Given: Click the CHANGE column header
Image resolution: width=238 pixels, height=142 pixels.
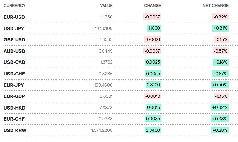Looking at the screenshot, I should (152, 6).
